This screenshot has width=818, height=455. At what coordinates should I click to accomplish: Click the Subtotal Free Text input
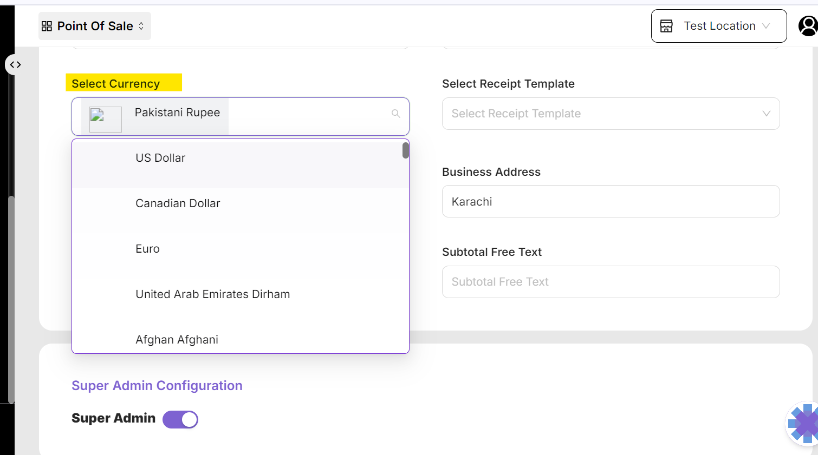611,282
